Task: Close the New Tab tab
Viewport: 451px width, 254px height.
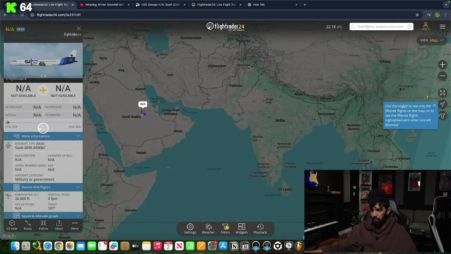Action: tap(296, 5)
